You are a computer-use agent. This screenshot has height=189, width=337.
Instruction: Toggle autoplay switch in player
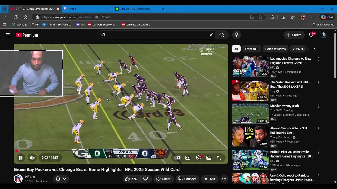177,158
